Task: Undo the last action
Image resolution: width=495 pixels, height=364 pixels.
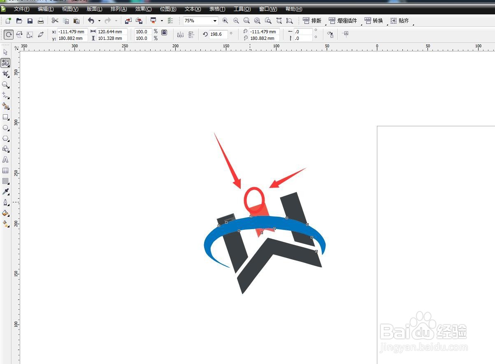Action: (x=91, y=21)
